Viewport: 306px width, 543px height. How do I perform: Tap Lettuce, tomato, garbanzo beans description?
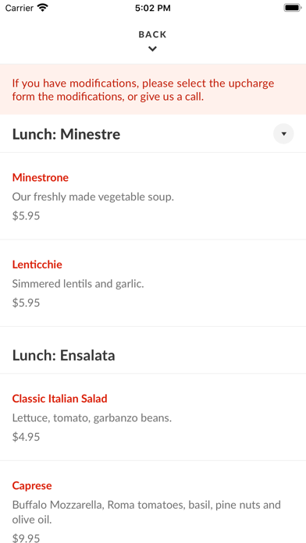pyautogui.click(x=92, y=418)
